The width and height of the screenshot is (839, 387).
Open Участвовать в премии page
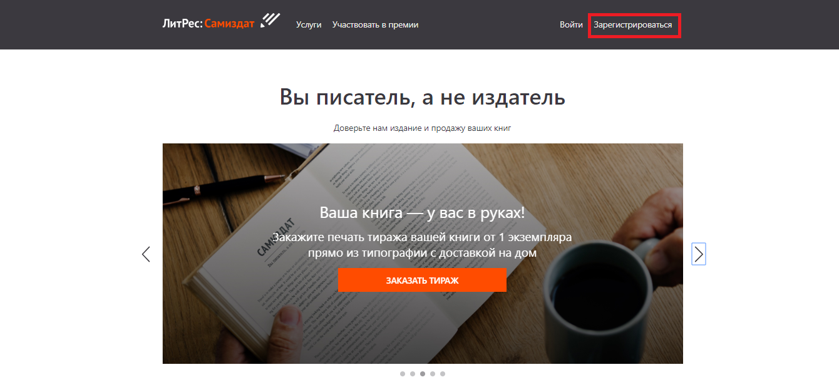(x=375, y=25)
